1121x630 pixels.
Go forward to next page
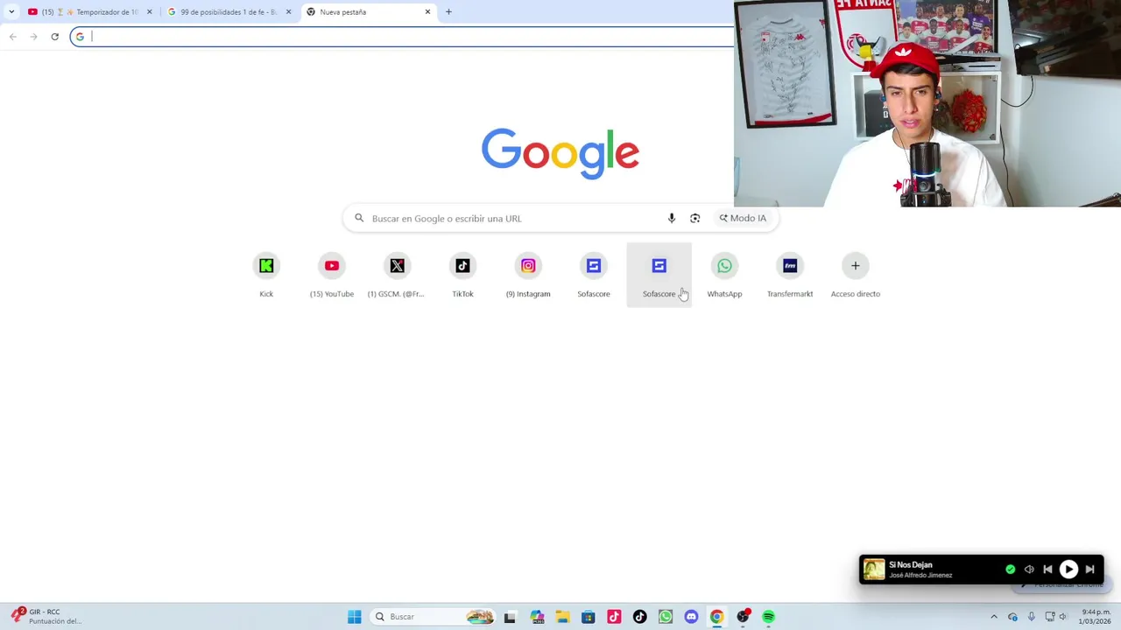[33, 37]
